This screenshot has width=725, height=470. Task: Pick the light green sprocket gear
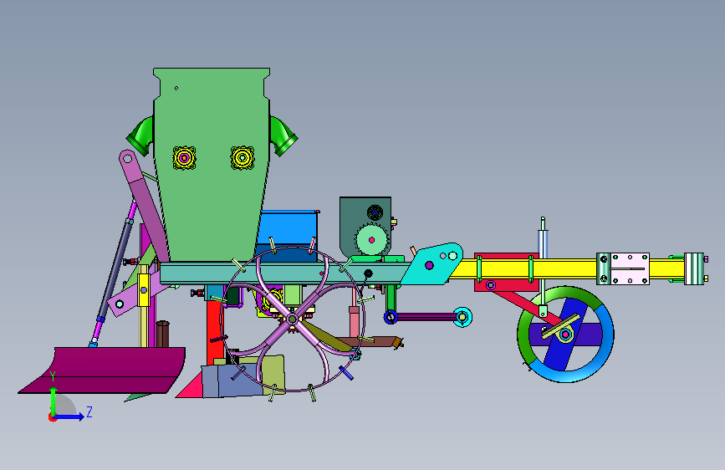pyautogui.click(x=371, y=240)
